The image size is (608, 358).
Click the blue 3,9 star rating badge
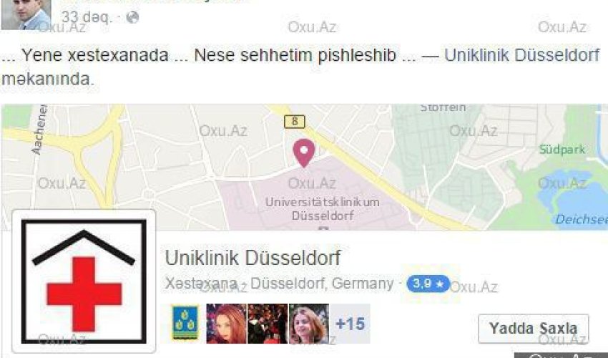coord(428,284)
